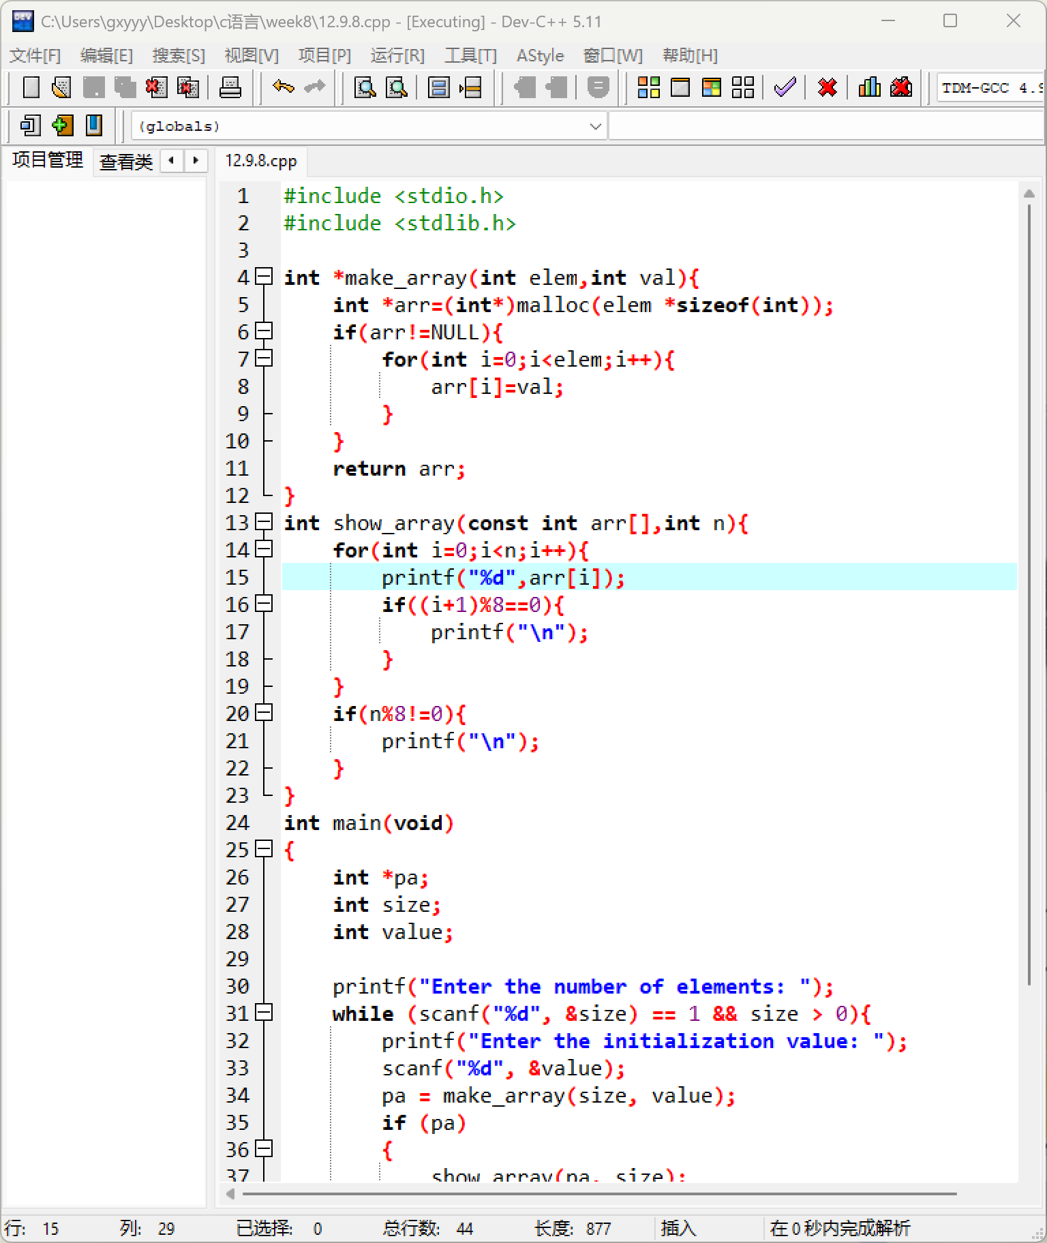This screenshot has width=1047, height=1243.
Task: Click the horizontal editor scrollbar thumb
Action: [599, 1194]
